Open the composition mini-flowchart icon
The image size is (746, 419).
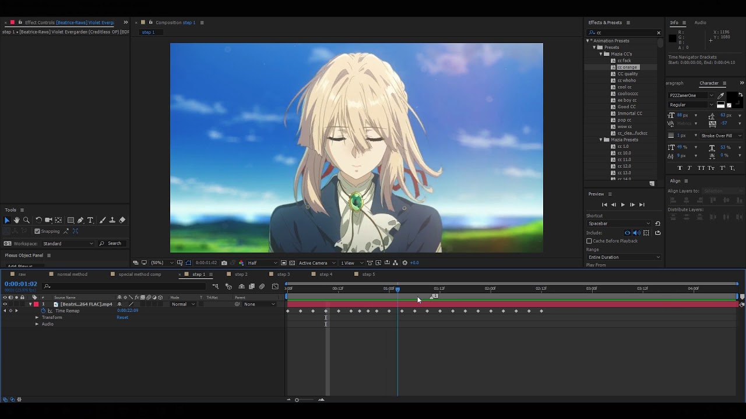click(215, 286)
